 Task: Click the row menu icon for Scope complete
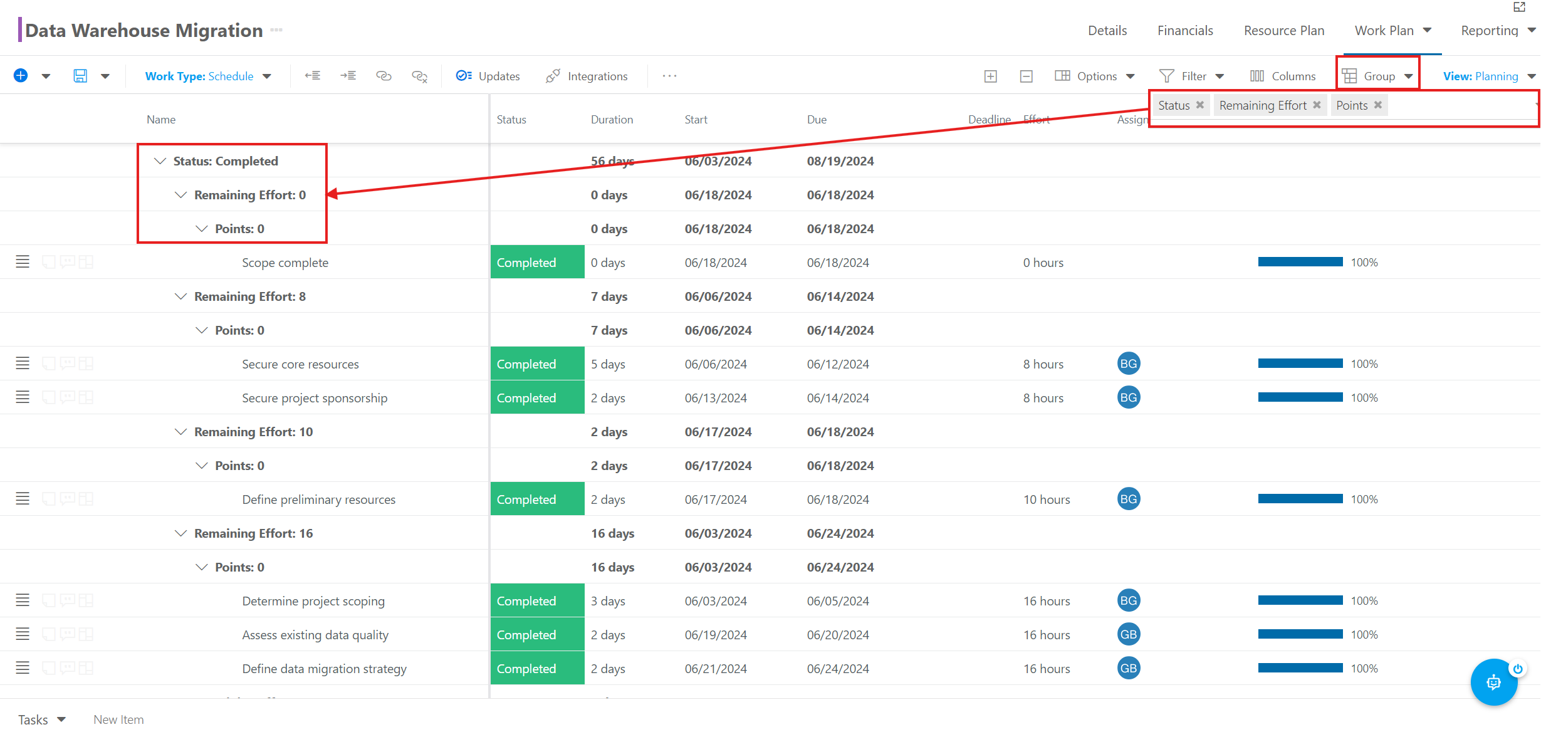pos(23,262)
